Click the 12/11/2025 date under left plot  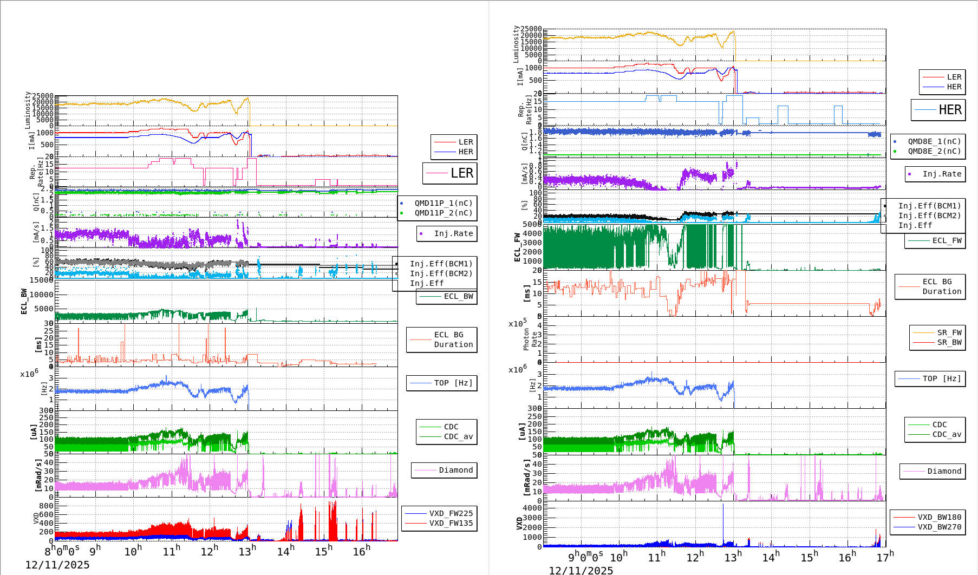(57, 565)
